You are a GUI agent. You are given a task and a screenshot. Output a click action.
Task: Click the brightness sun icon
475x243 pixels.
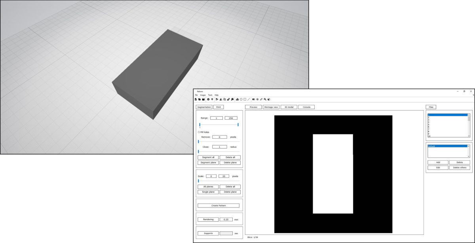point(257,99)
